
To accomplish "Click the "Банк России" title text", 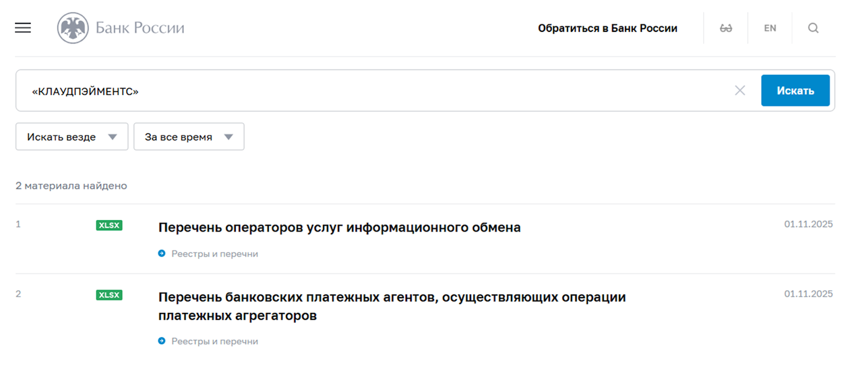I will [140, 28].
